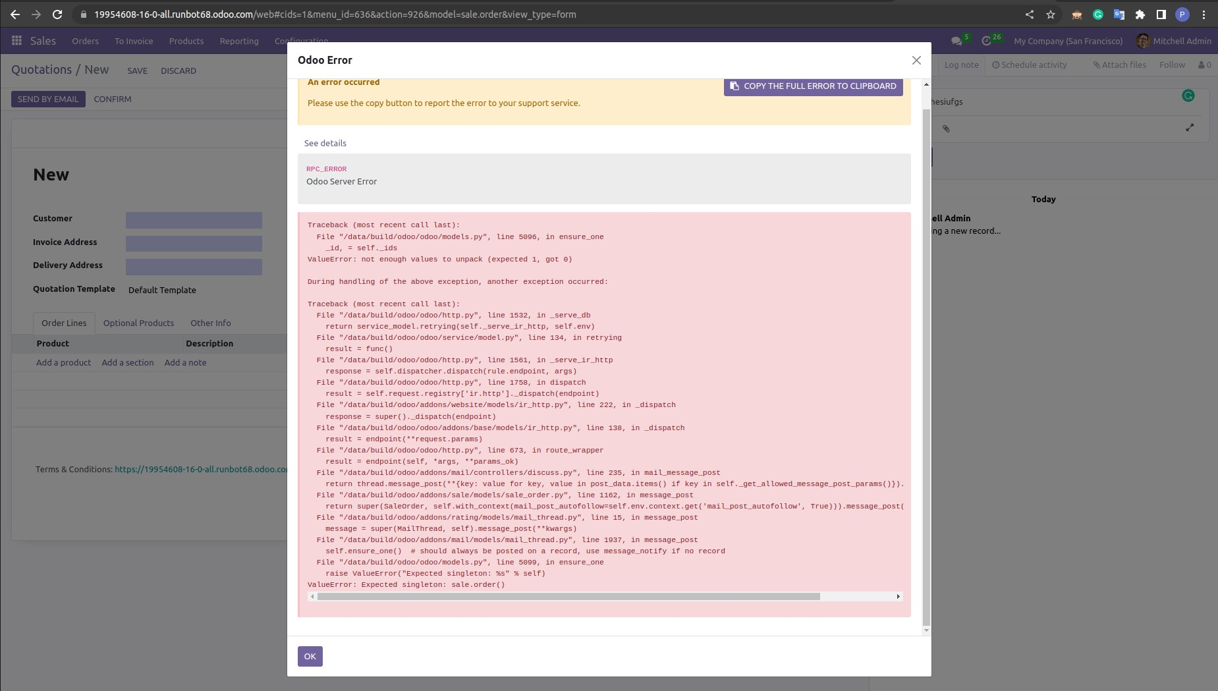Follow the quotation record

(1171, 65)
